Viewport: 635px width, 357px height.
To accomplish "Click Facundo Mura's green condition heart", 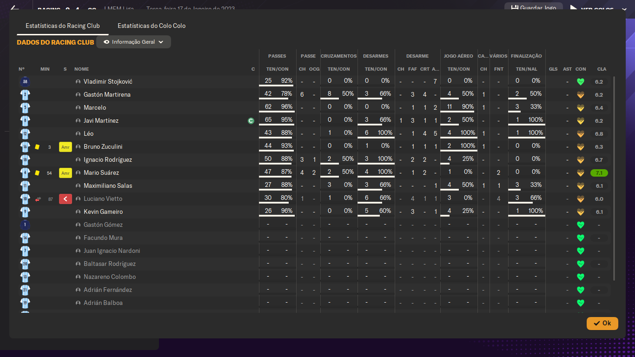I will pyautogui.click(x=580, y=238).
